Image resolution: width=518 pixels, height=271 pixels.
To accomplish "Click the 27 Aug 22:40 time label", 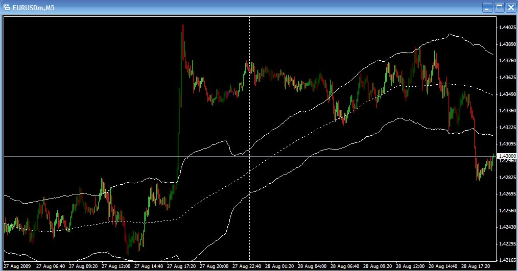I will (x=247, y=266).
